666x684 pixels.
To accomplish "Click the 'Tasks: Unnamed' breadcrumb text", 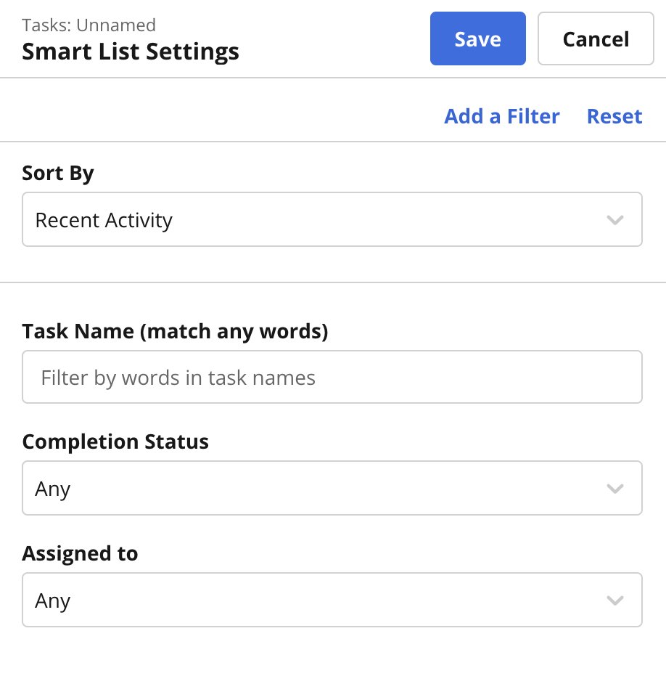I will 89,25.
